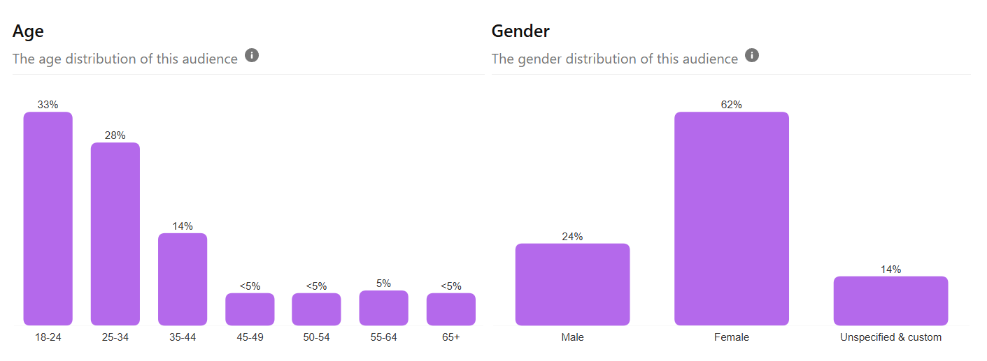The image size is (987, 361).
Task: Click the Unspecified & custom axis label
Action: pyautogui.click(x=891, y=337)
